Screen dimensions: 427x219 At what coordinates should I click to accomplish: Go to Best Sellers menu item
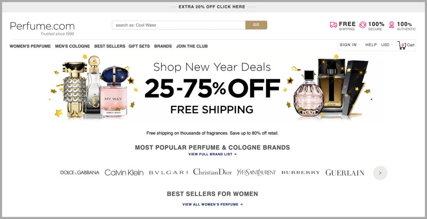[110, 46]
